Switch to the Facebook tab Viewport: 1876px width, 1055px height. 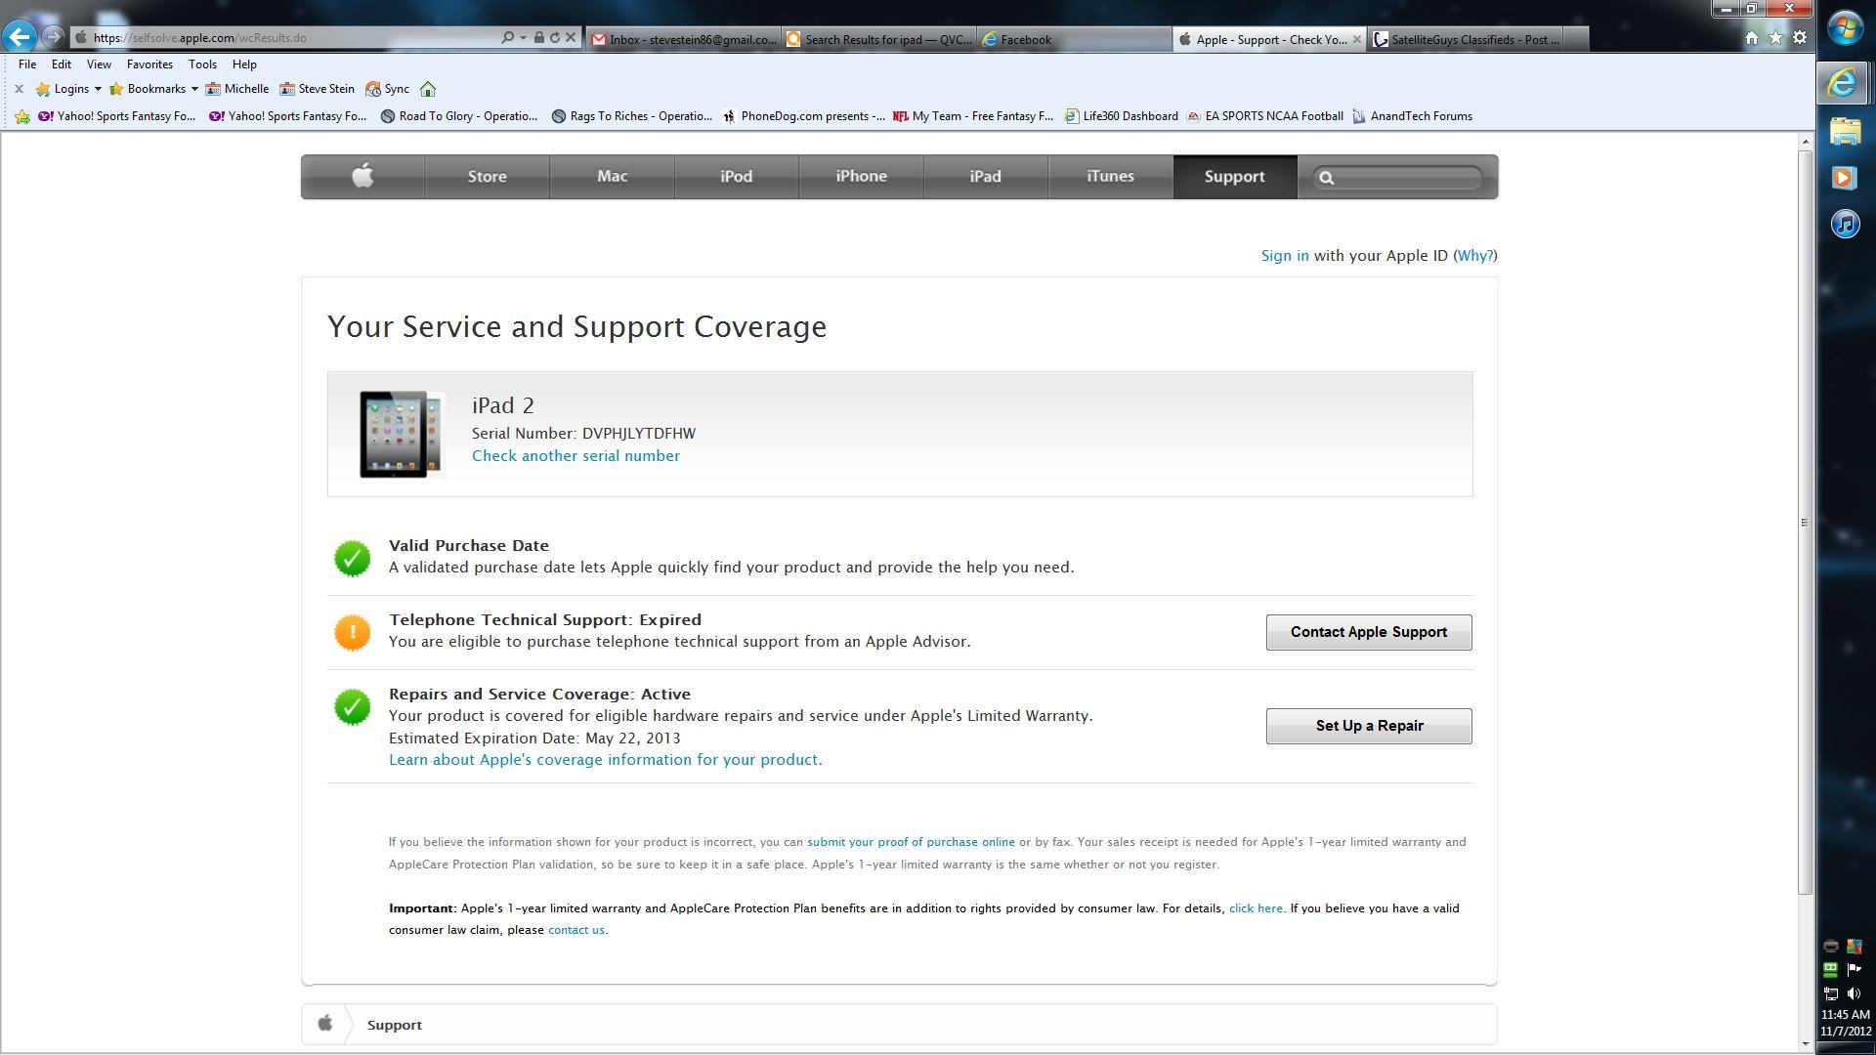click(1075, 39)
